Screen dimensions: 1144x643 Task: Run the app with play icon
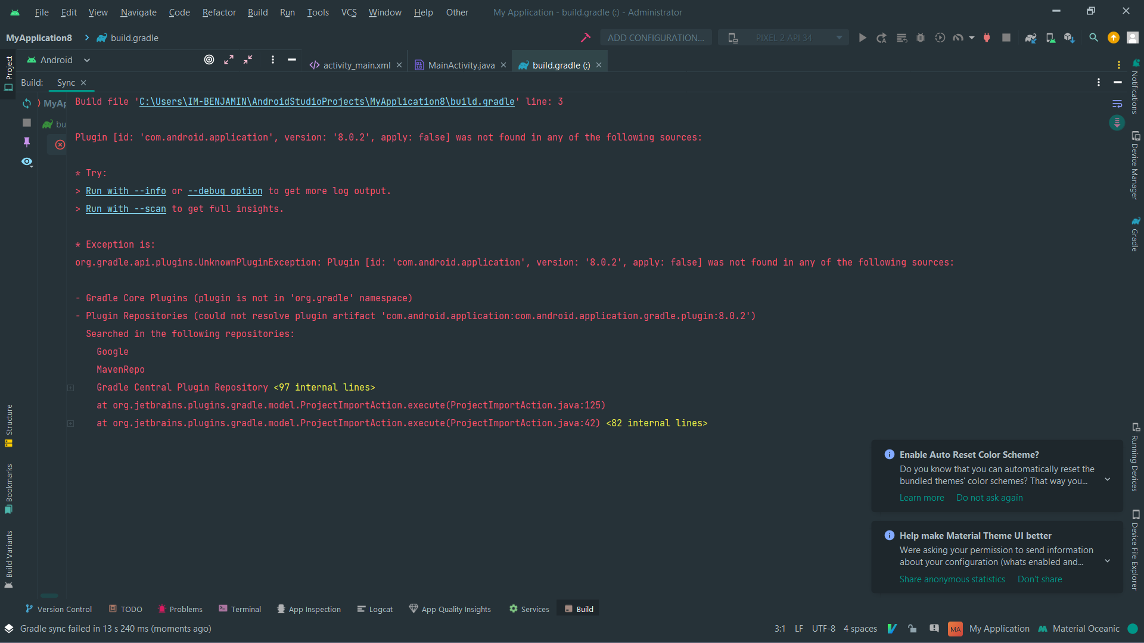point(862,38)
